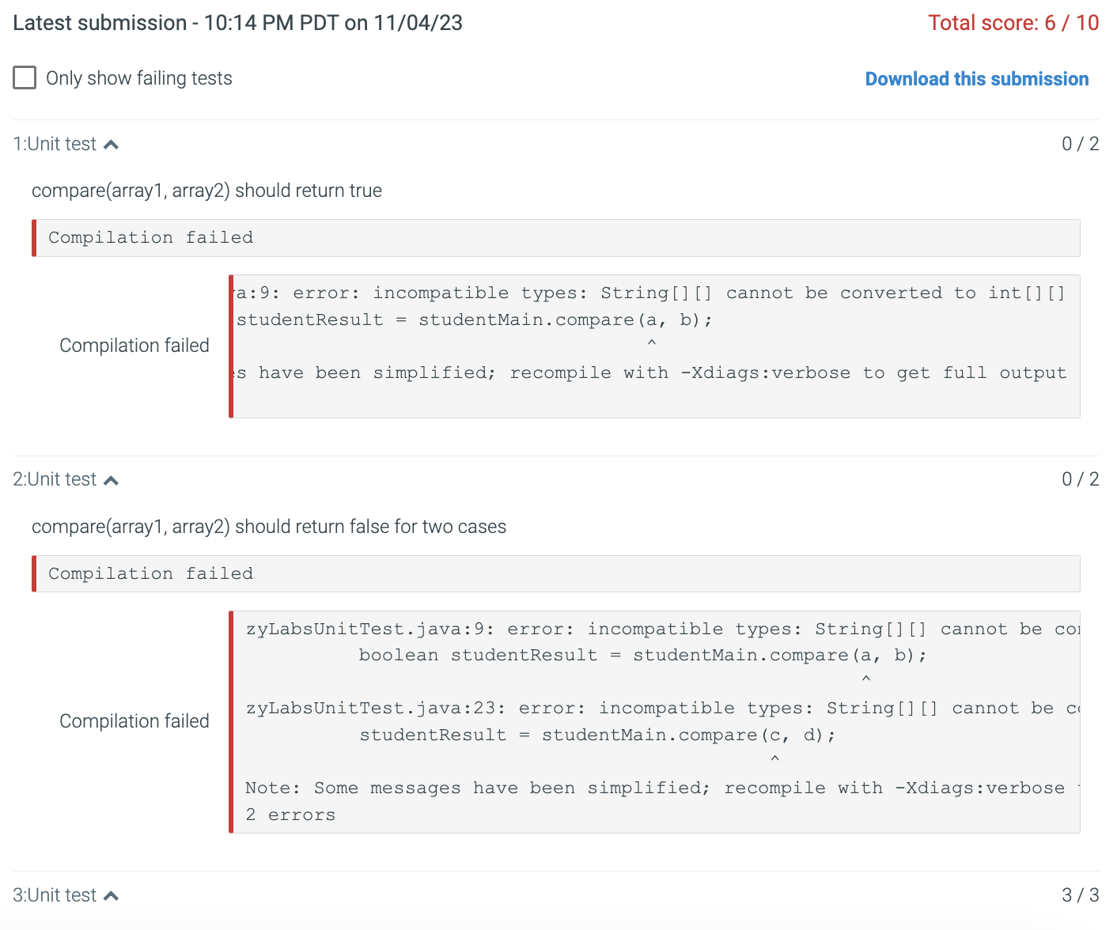Select the "2:Unit test" heading label
Viewport: 1117px width, 930px height.
click(x=54, y=478)
